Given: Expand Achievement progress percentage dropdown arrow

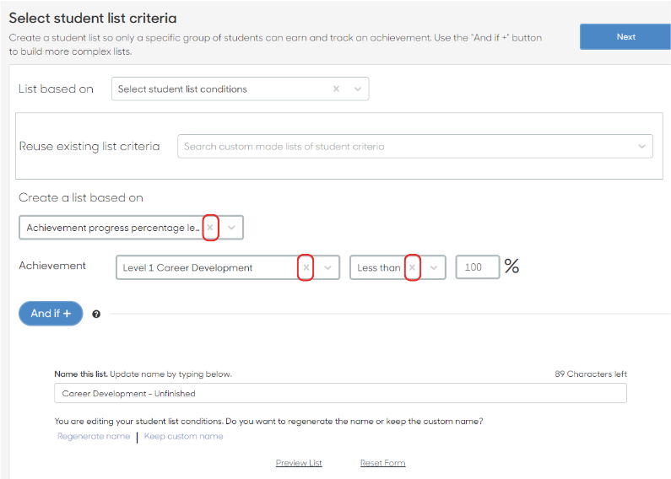Looking at the screenshot, I should (231, 228).
